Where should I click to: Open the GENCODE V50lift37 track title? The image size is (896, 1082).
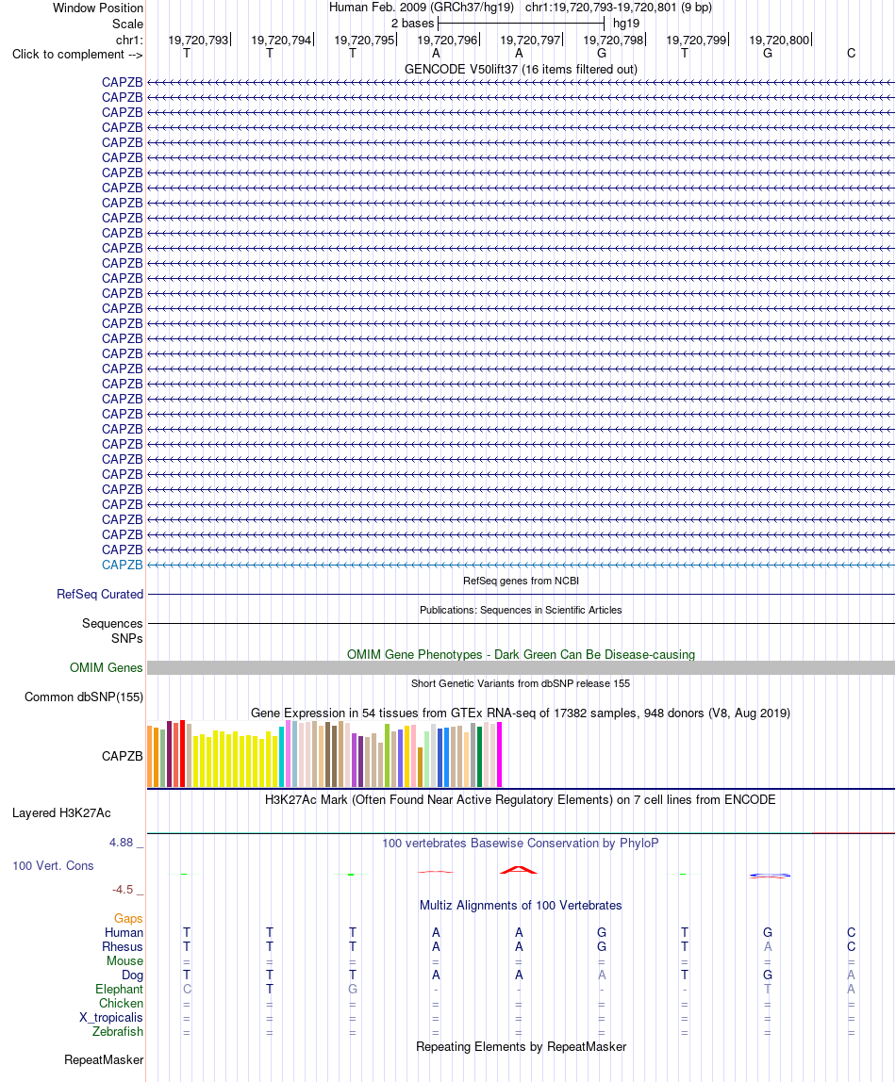521,69
